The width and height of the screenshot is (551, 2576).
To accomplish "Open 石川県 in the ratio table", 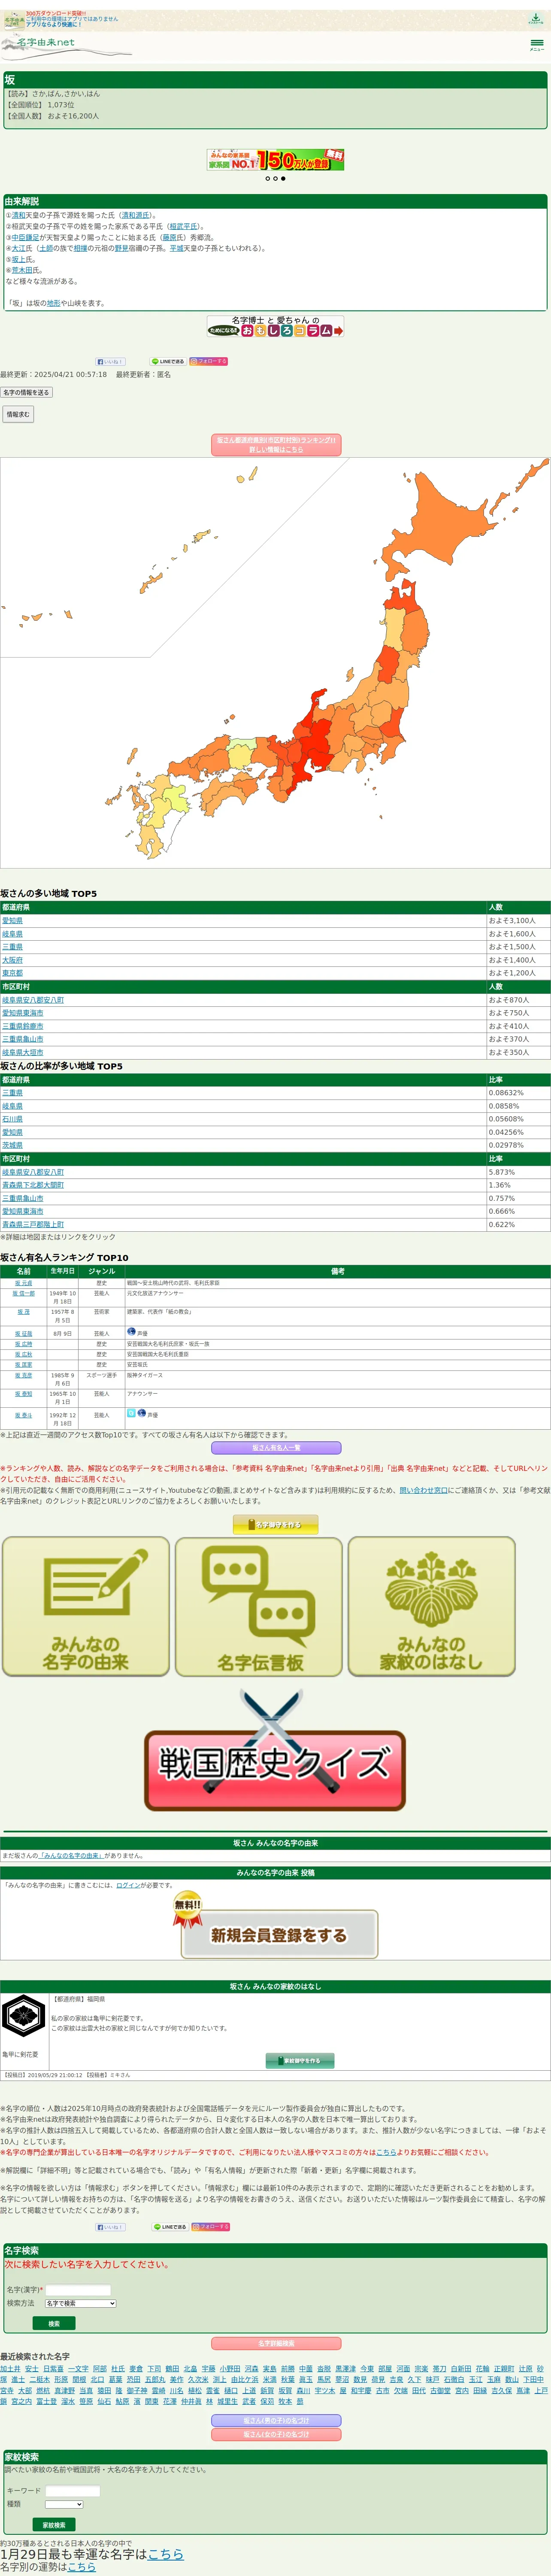I will point(12,1119).
